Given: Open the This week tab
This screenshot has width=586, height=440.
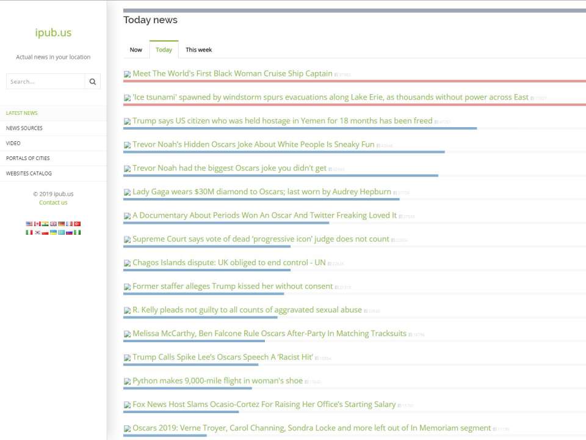Looking at the screenshot, I should 198,50.
